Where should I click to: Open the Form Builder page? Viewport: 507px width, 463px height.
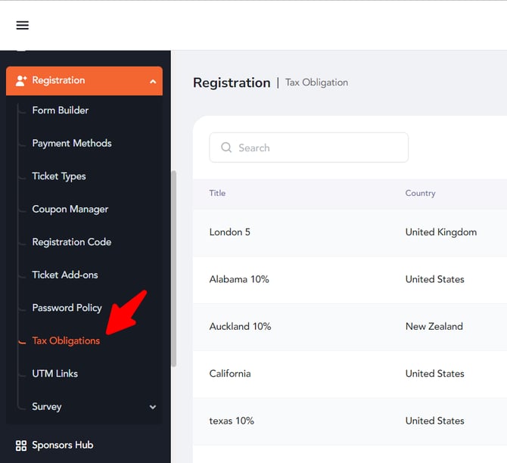(x=60, y=110)
